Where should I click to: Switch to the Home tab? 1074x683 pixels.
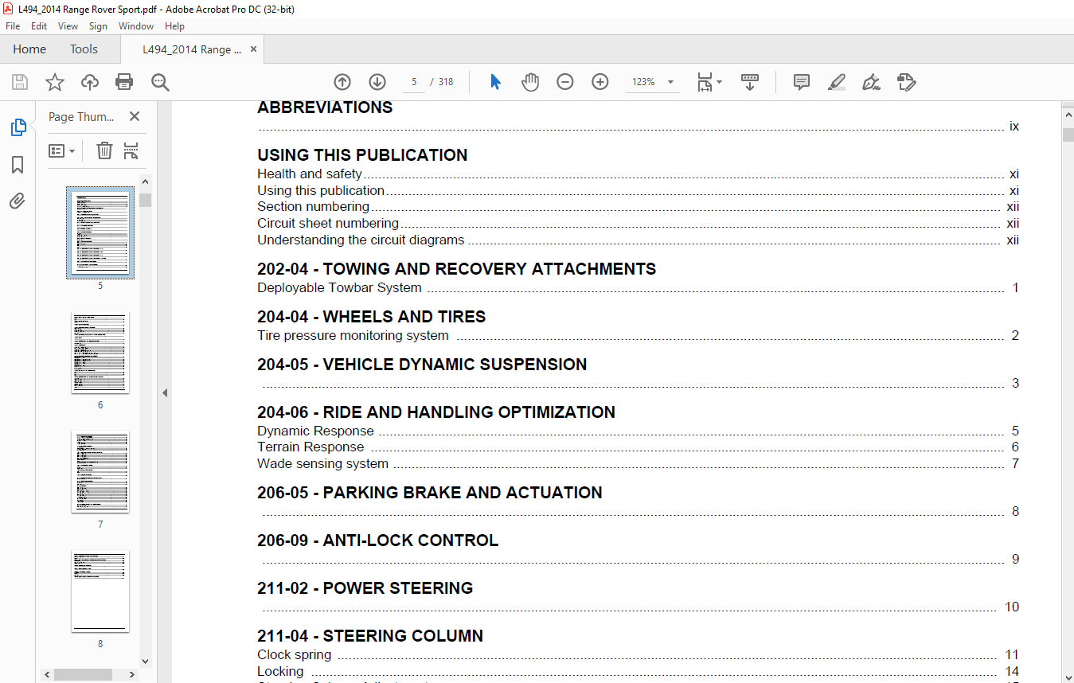click(29, 49)
